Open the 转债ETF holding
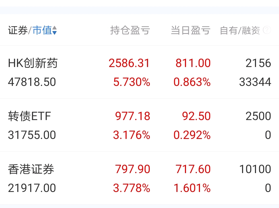This screenshot has width=279, height=208. 139,125
